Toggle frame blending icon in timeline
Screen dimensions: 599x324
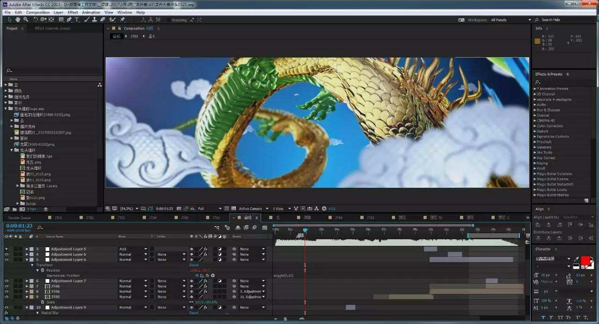tap(246, 228)
